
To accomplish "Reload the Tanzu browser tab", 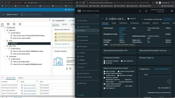I will (84, 3).
